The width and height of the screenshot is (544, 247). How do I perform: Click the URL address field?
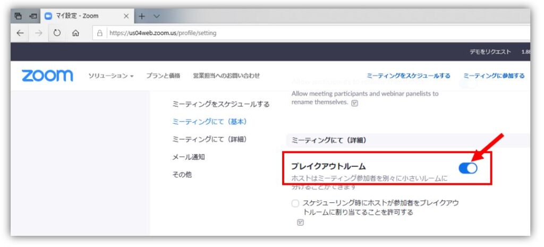click(x=311, y=33)
